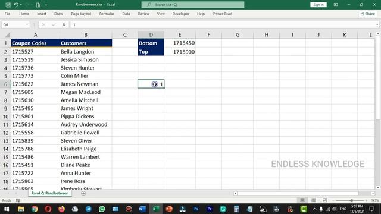Screen dimensions: 381x214
Task: Add a new sheet with plus icon
Action: 83,193
